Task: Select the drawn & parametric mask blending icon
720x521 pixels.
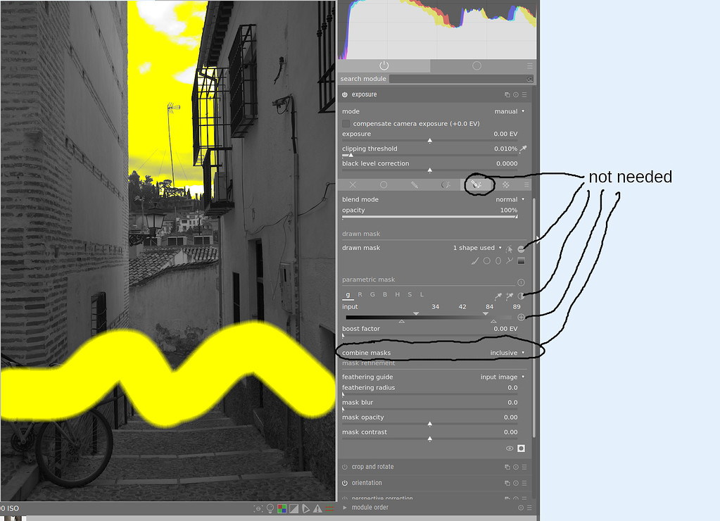Action: pyautogui.click(x=476, y=184)
